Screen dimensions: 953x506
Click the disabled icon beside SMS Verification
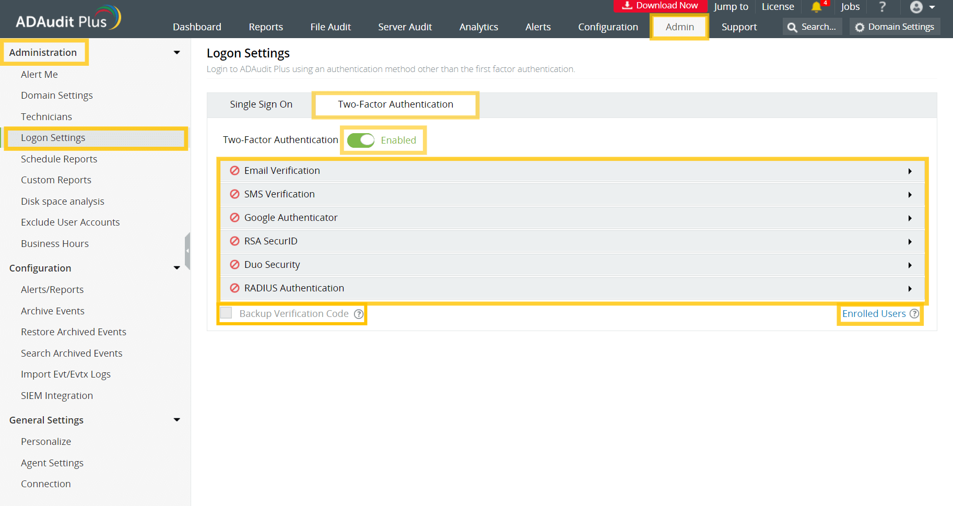235,194
